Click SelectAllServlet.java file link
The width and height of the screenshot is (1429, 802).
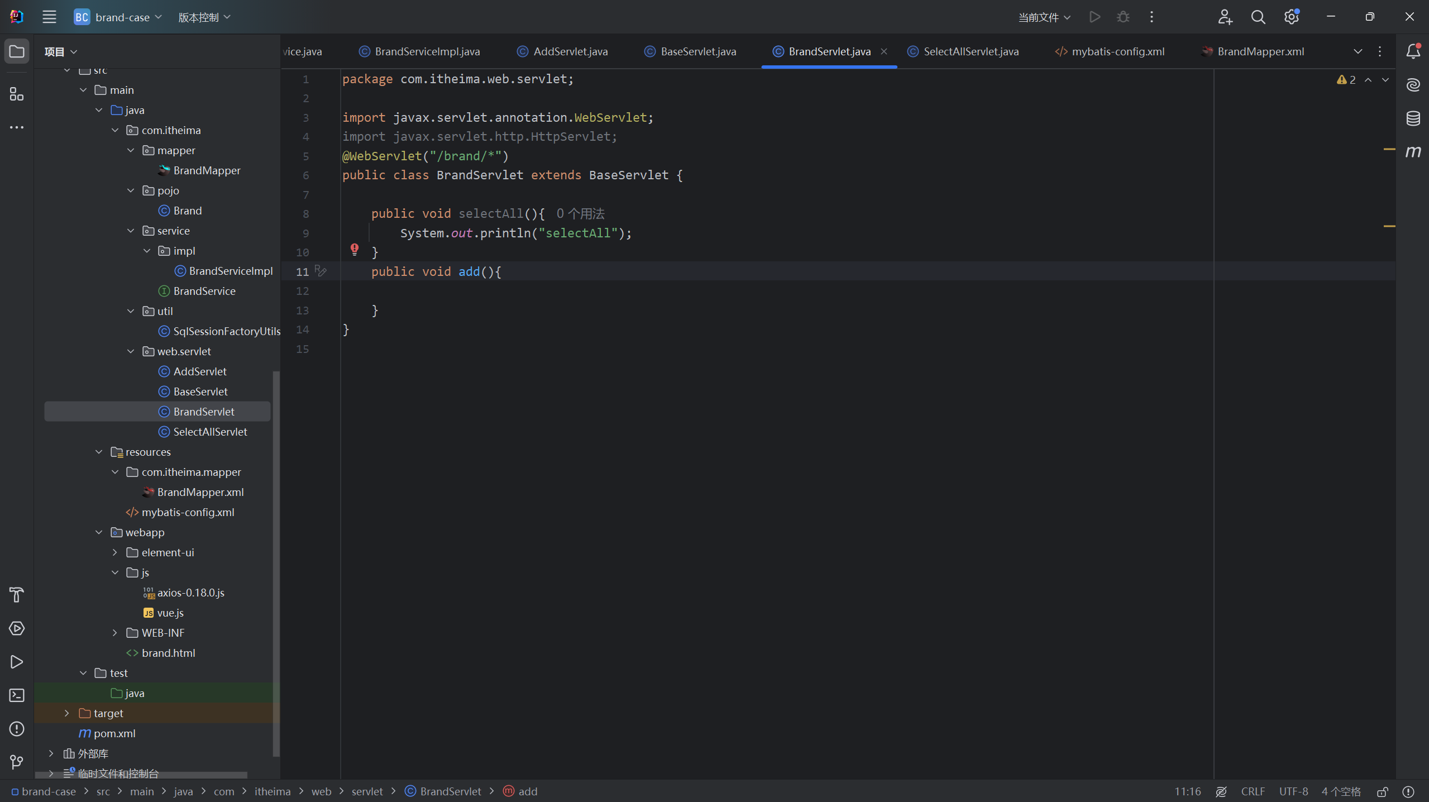pos(971,51)
